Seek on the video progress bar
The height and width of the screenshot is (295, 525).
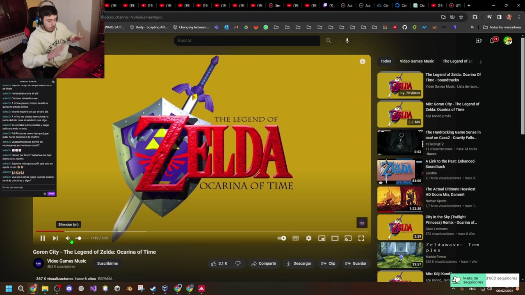[202, 231]
